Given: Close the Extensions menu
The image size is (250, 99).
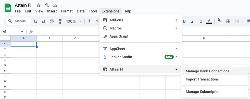Looking at the screenshot, I should point(110,11).
